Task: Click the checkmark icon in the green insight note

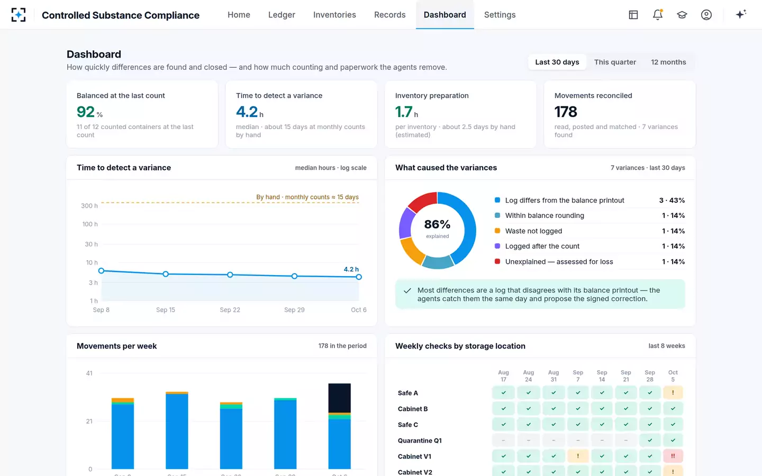Action: coord(407,290)
